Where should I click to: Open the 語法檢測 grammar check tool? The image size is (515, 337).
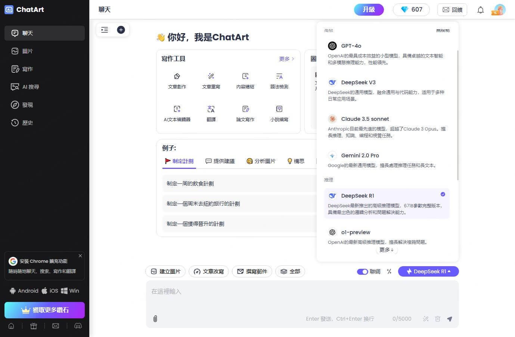pos(279,81)
